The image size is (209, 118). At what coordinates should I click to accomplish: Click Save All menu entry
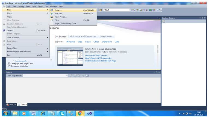pos(26,30)
